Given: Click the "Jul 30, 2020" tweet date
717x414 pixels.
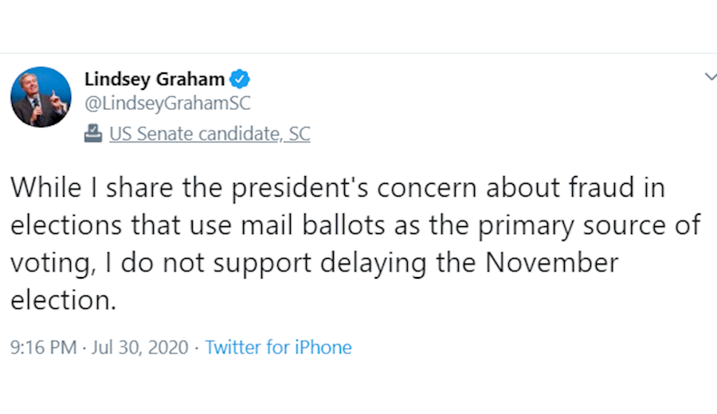Looking at the screenshot, I should [140, 347].
